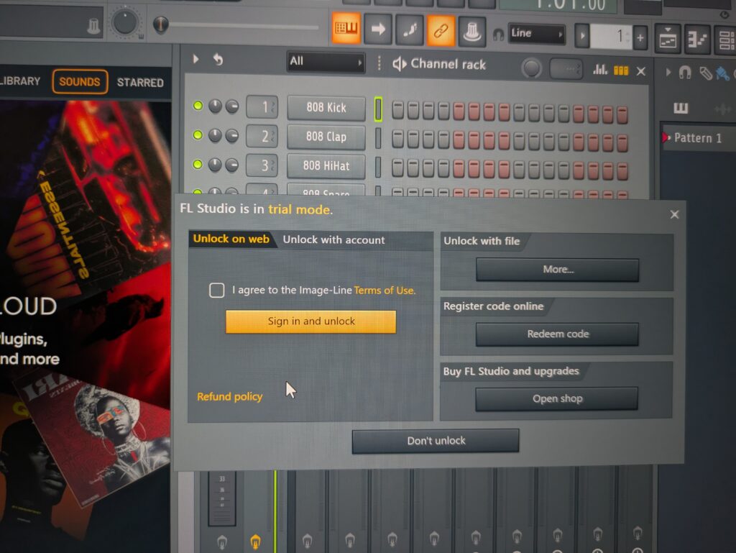Open the 808 HiHat channel button
Viewport: 736px width, 553px height.
(x=326, y=165)
